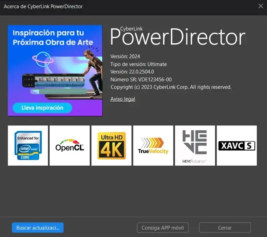Screen dimensions: 267x237
Task: Click the 'Acerca de CyberLink PowerDirector' title
Action: pos(43,7)
